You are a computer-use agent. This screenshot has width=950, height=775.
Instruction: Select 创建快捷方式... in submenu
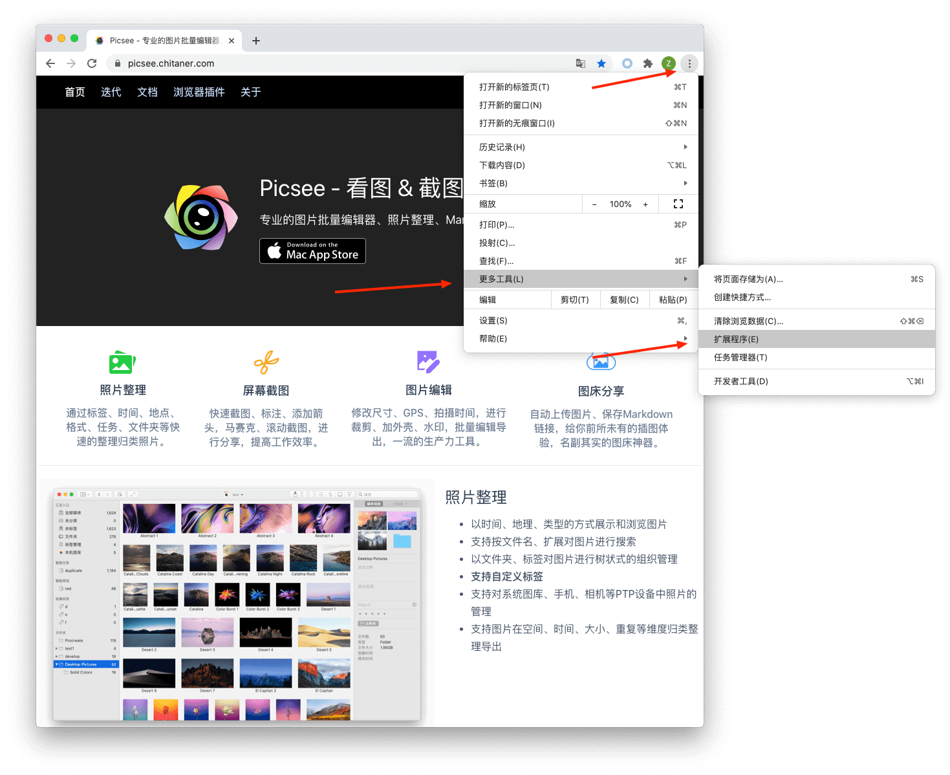click(817, 297)
